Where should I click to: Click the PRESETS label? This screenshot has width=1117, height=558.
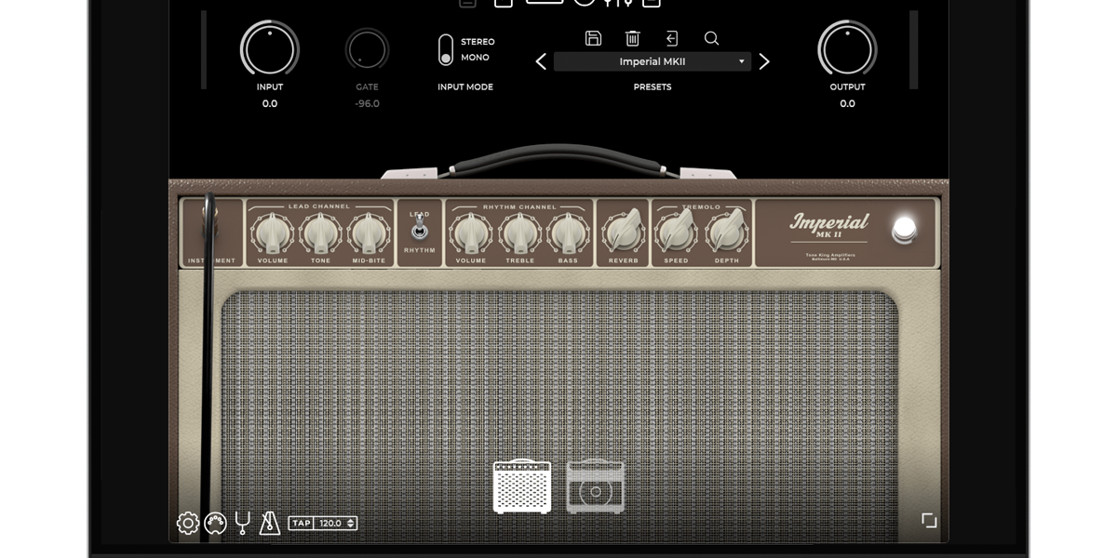click(653, 86)
